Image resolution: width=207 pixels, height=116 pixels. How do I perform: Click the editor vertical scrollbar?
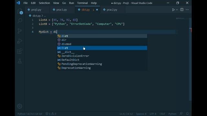pos(190,59)
